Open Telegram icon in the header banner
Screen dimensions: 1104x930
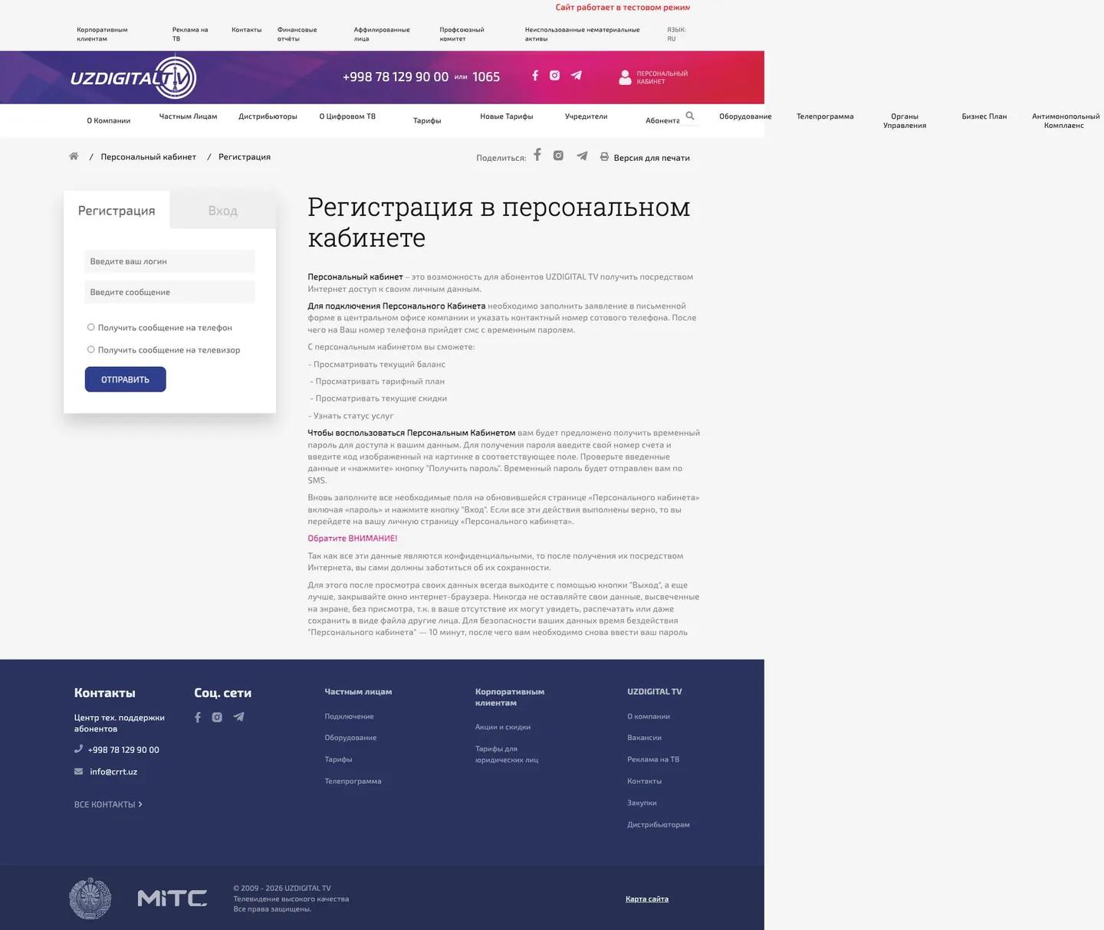pyautogui.click(x=577, y=75)
